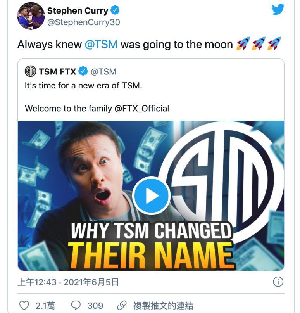This screenshot has width=300, height=313.
Task: Click the @TSM mention in the tweet text
Action: (101, 44)
